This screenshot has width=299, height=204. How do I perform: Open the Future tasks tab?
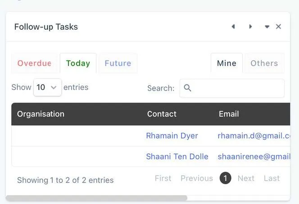pyautogui.click(x=118, y=63)
